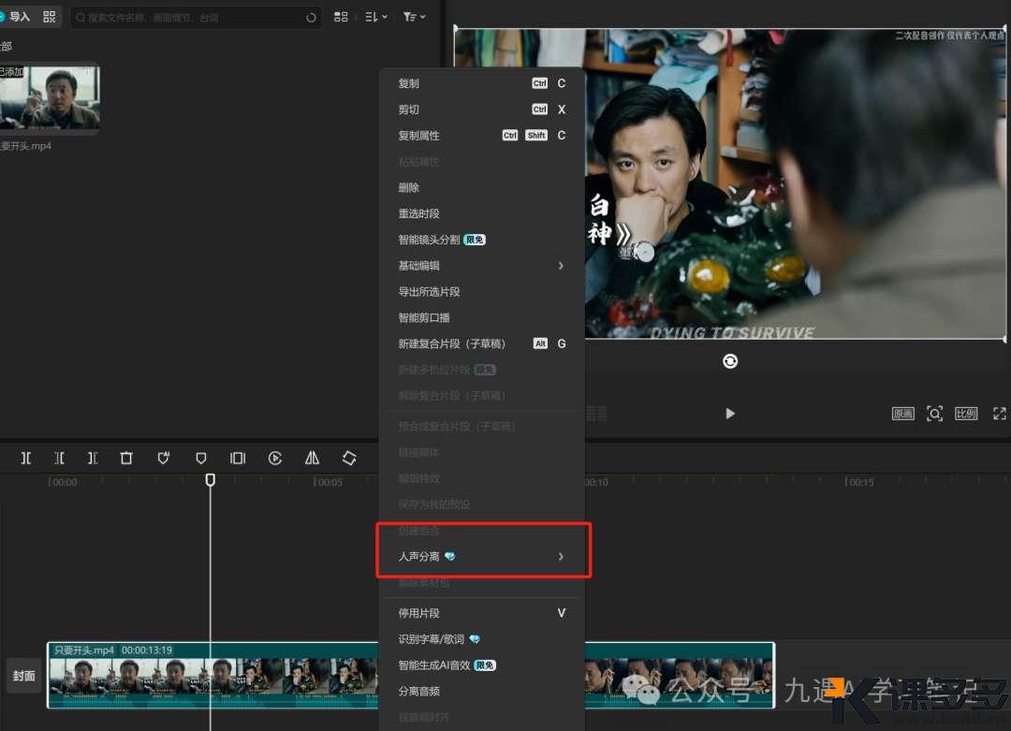Click the timeline playhead handle
Viewport: 1011px width, 731px height.
point(211,480)
